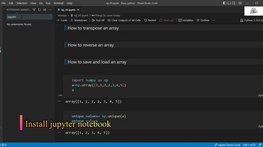
Task: Focus the jupyter extension search box
Action: point(29,17)
